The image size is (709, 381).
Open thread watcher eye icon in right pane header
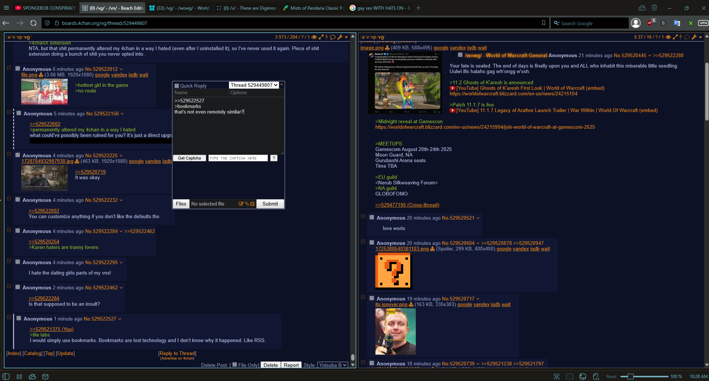(668, 37)
